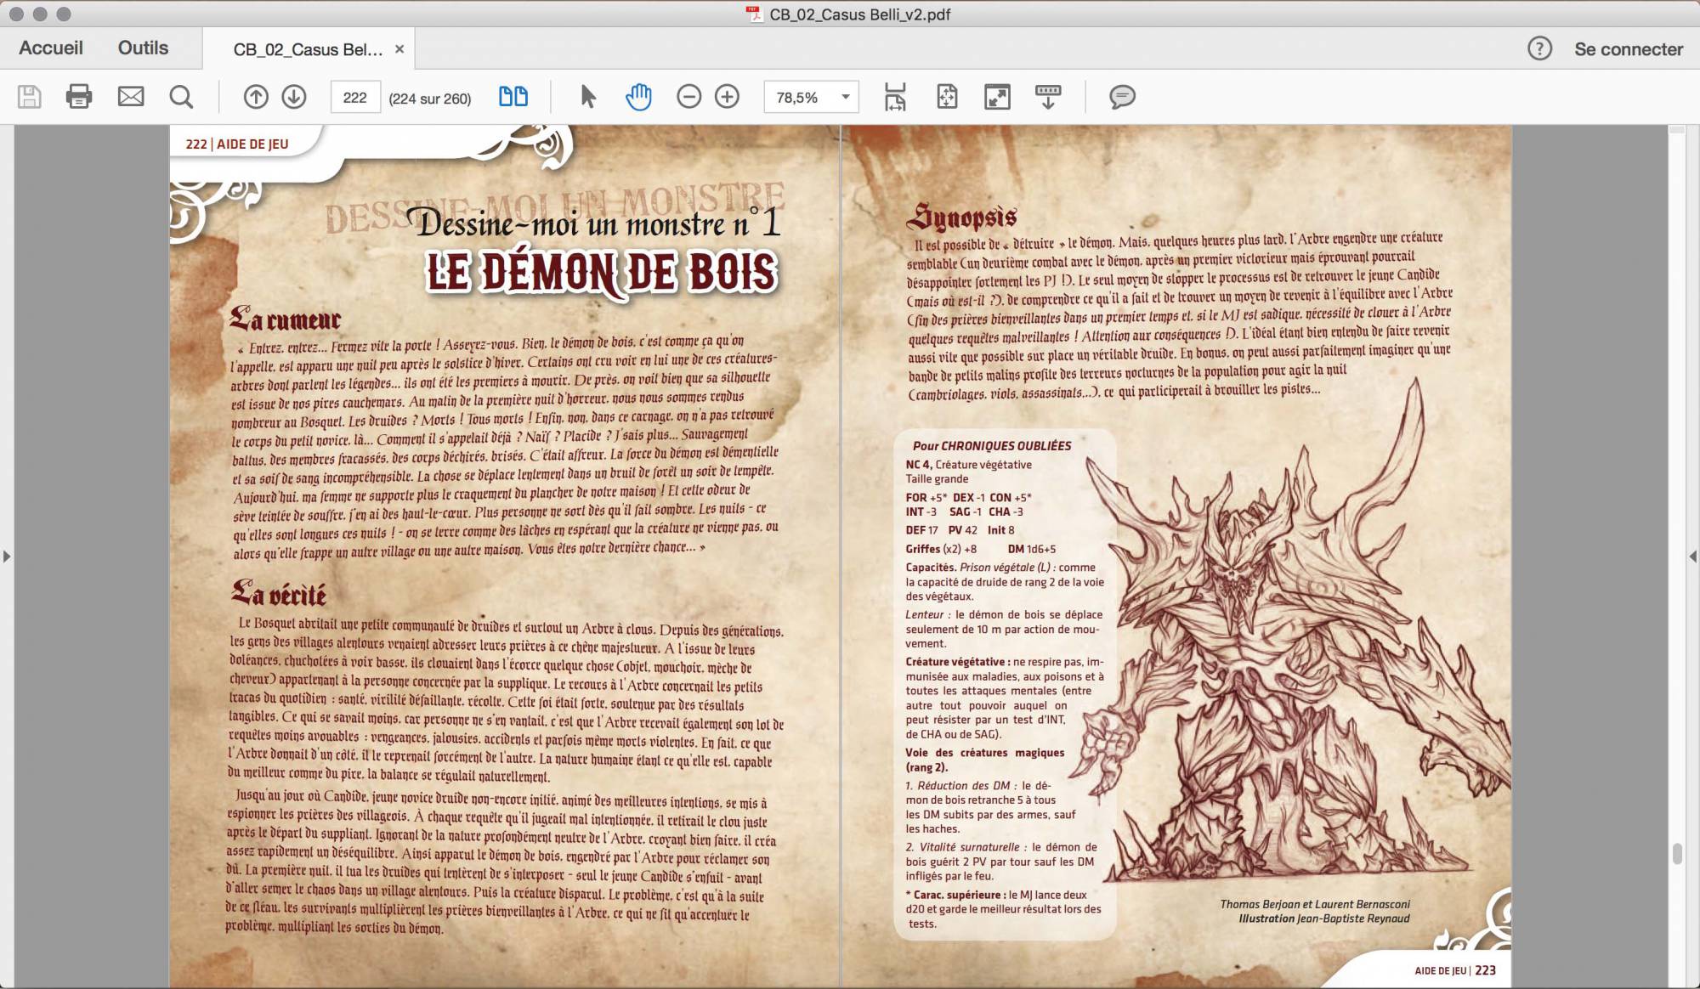Toggle two-page view icon

pos(513,97)
